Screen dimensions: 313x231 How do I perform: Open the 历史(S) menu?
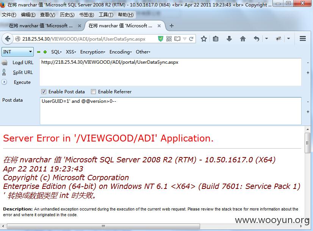[x=67, y=15]
